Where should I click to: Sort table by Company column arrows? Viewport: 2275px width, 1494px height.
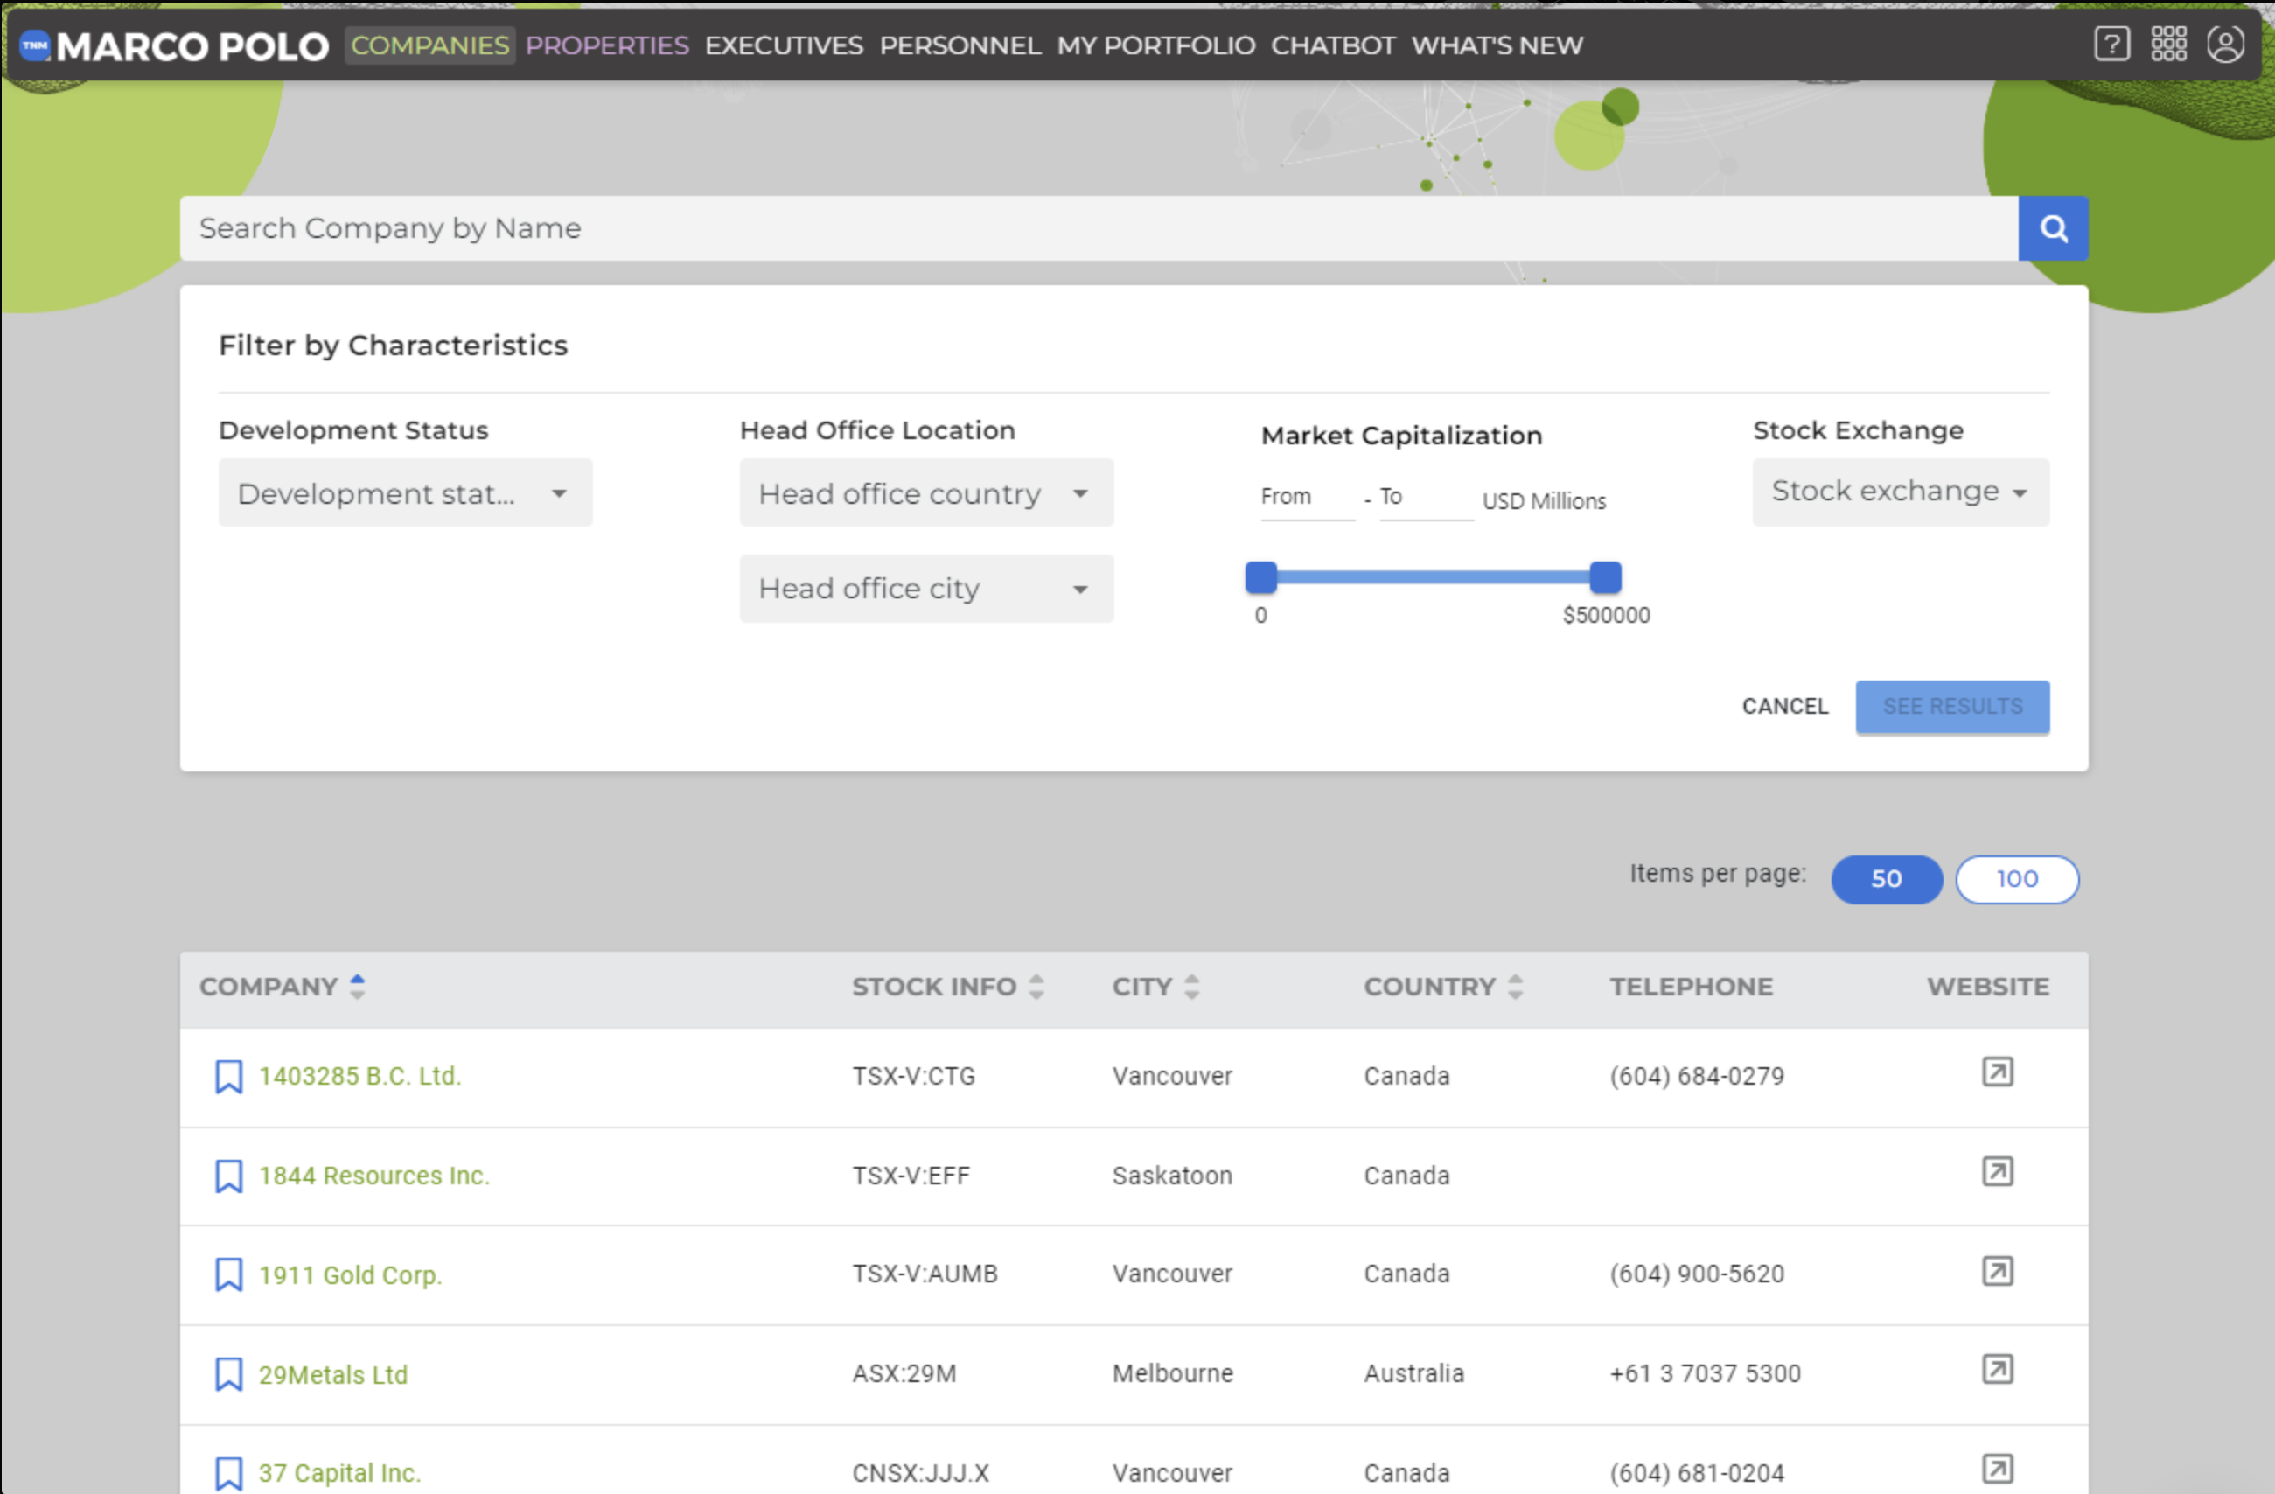358,987
